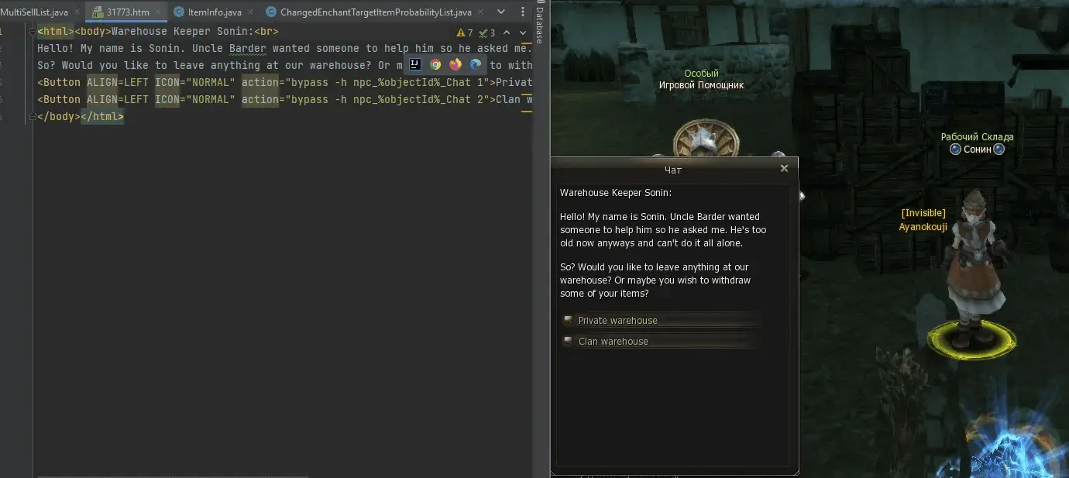Click the editor horizontal scrollbar
This screenshot has width=1069, height=478.
[172, 476]
